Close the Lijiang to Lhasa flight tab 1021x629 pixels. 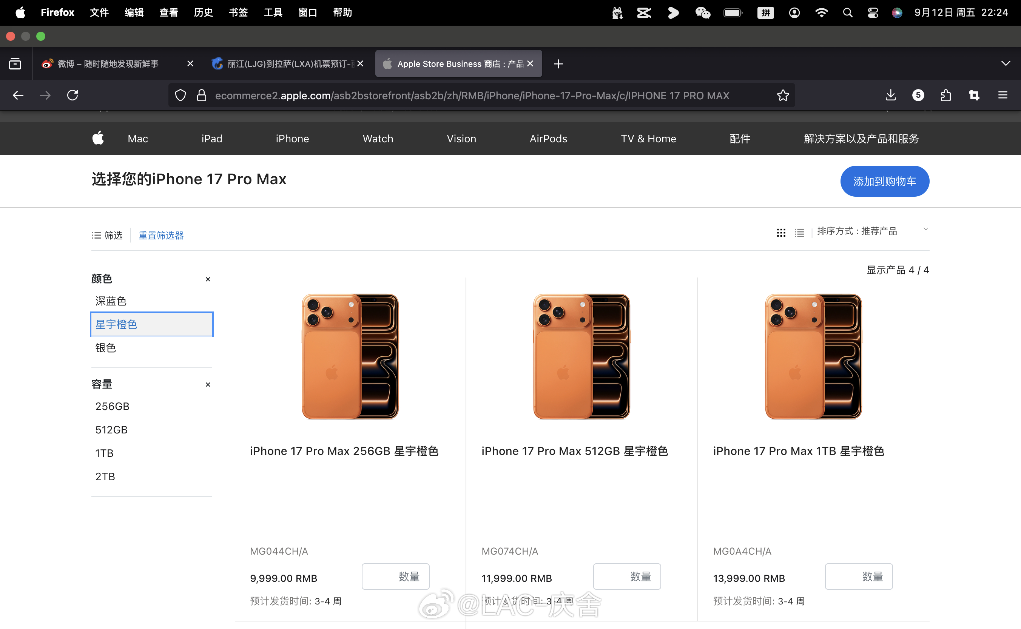(x=360, y=64)
